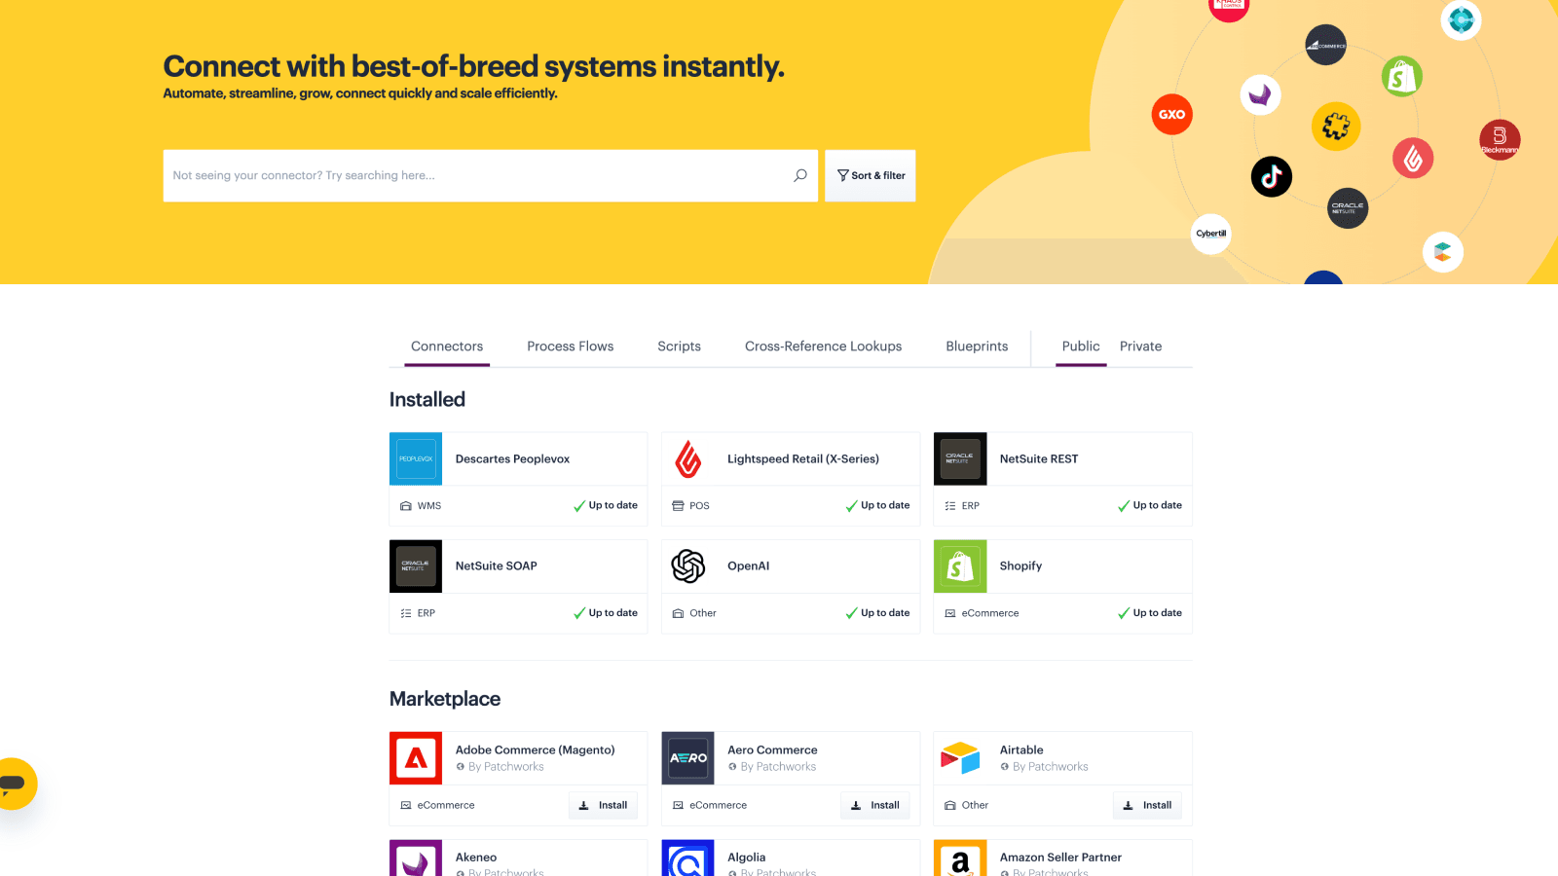Open the Scripts tab
This screenshot has width=1558, height=876.
(679, 347)
